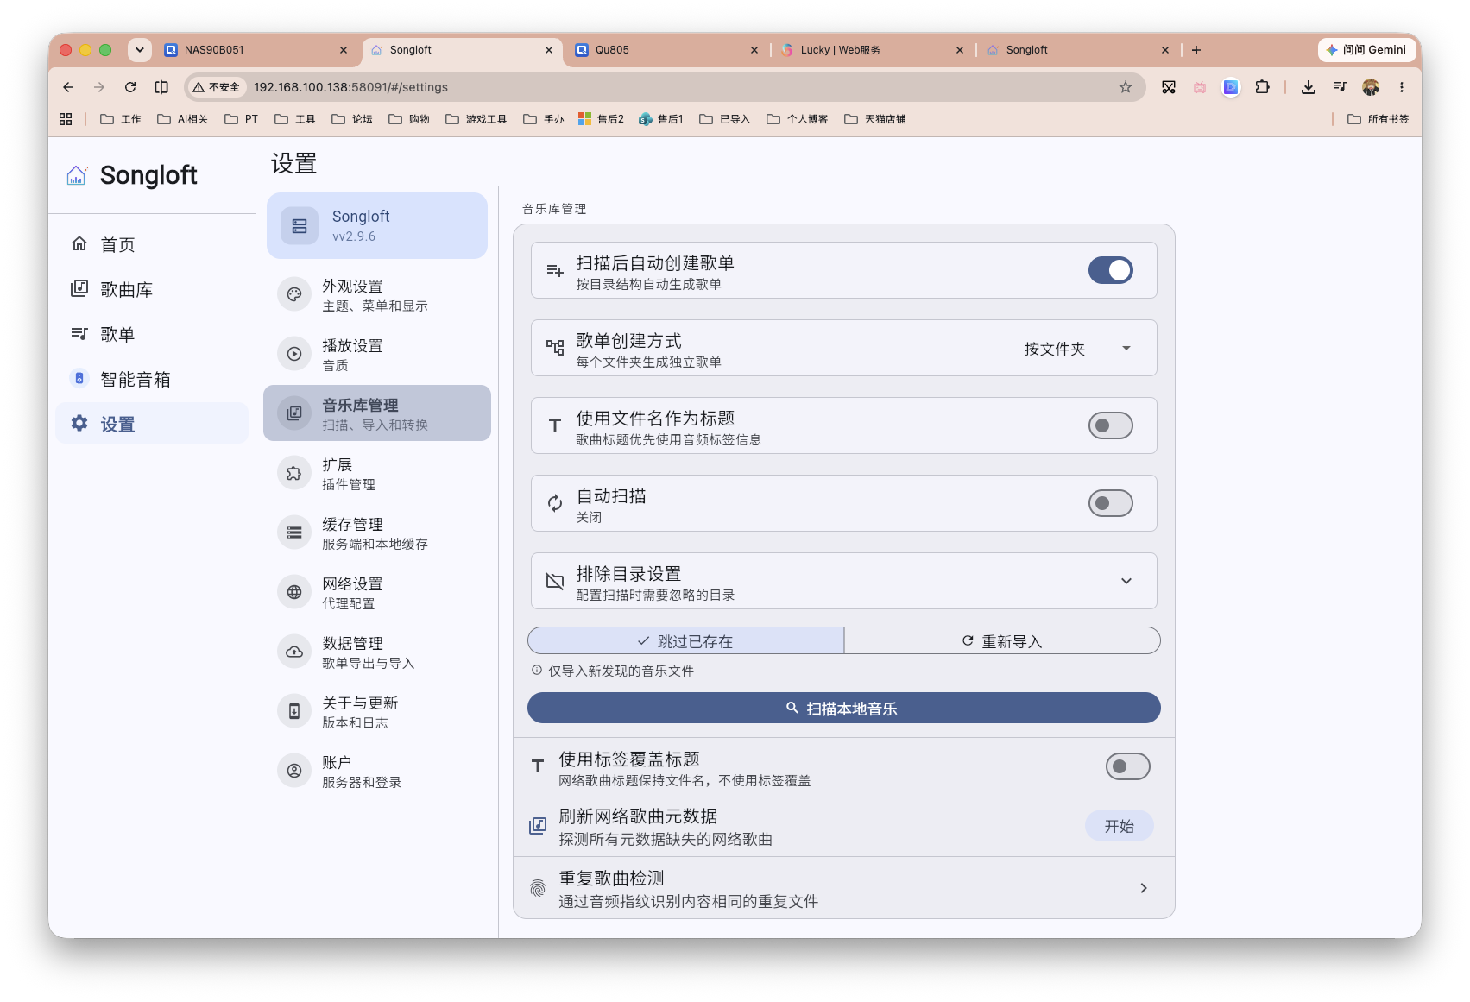Screen dimensions: 1470x1002
Task: Open the 歌曲库 song library
Action: point(152,289)
